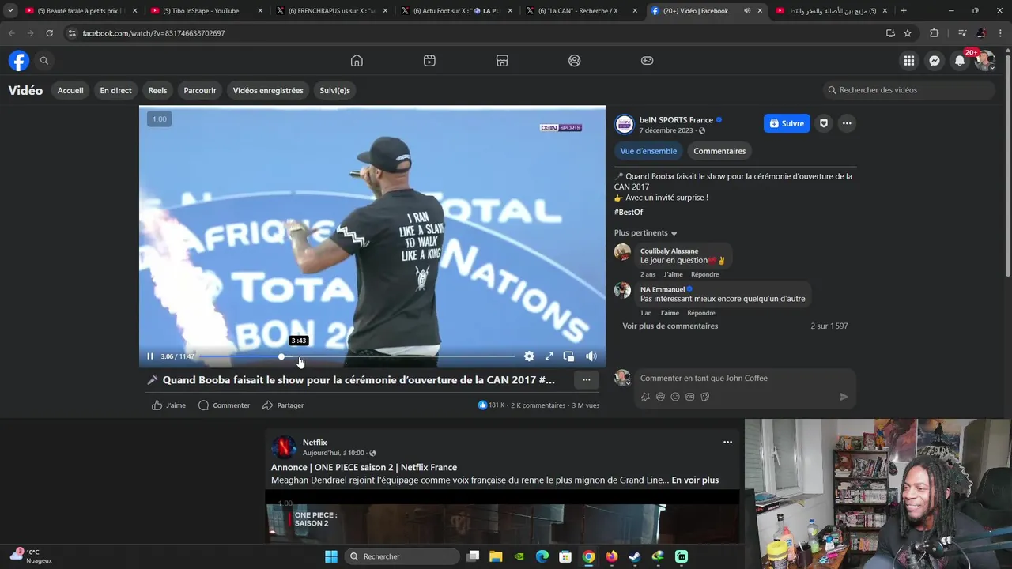The height and width of the screenshot is (569, 1012).
Task: Click the comment input field
Action: pos(735,378)
